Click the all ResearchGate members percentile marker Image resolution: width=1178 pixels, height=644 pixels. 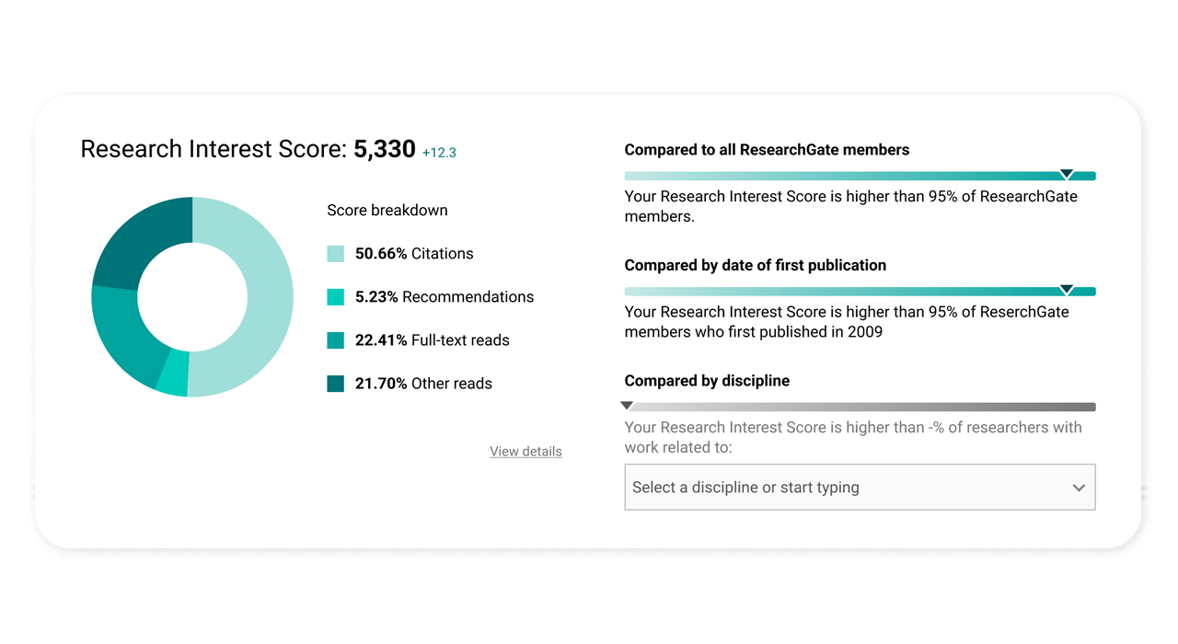coord(1067,174)
